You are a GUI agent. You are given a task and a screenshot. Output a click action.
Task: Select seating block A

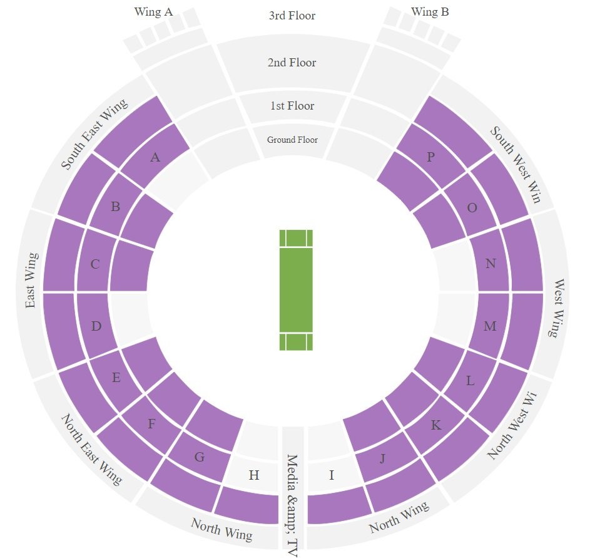point(155,157)
